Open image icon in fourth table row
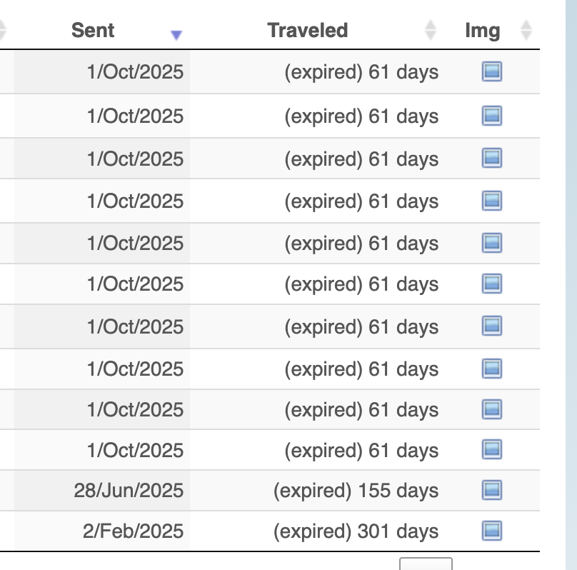The image size is (577, 570). (x=492, y=201)
